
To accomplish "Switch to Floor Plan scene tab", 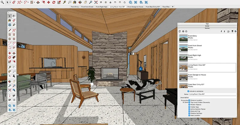I will (166, 7).
